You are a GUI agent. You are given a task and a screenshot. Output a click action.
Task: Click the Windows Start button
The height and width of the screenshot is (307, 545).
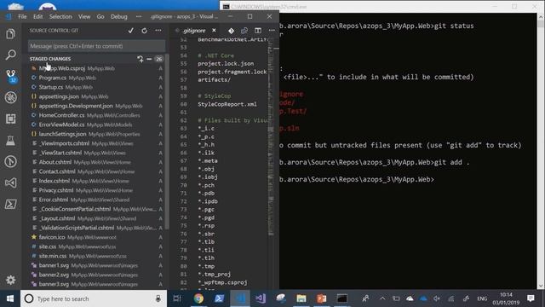[x=10, y=298]
